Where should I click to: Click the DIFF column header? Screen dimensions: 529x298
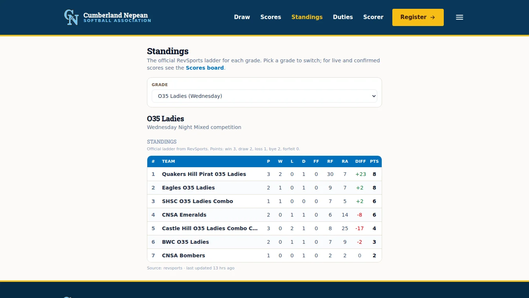pos(361,161)
